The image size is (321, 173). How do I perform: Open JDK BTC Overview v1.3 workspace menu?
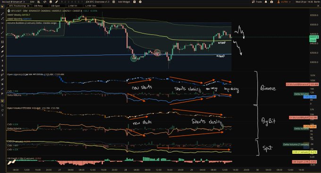coord(97,2)
